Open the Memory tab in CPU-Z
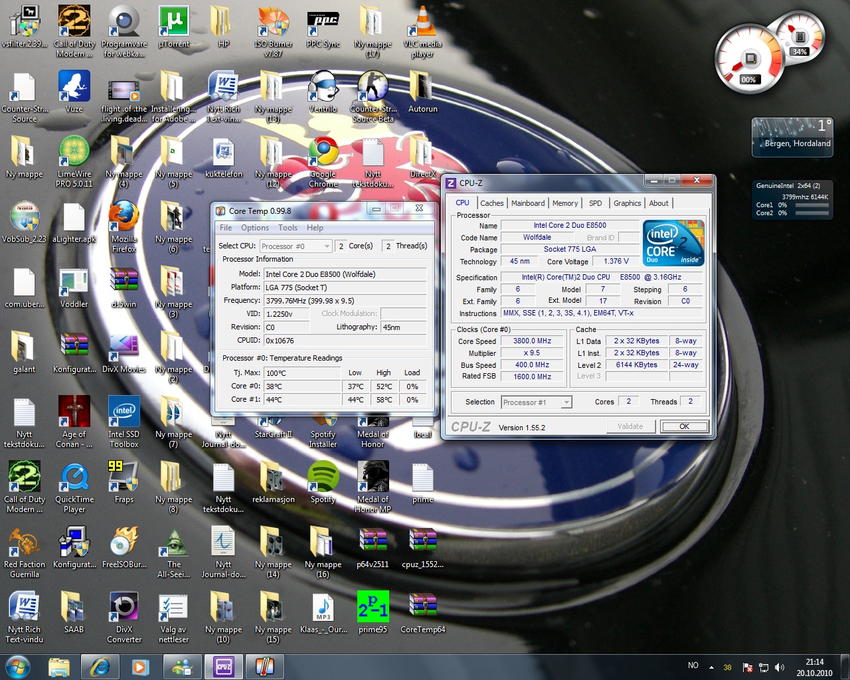 point(565,203)
